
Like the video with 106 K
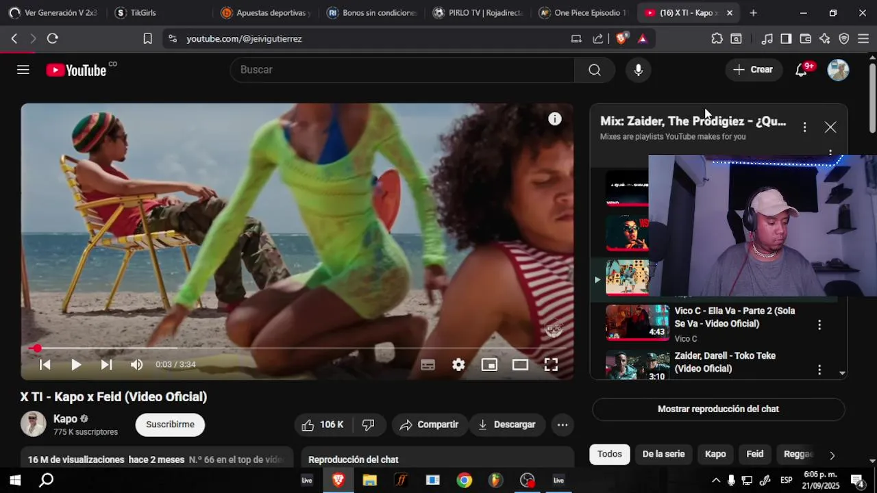(x=323, y=425)
